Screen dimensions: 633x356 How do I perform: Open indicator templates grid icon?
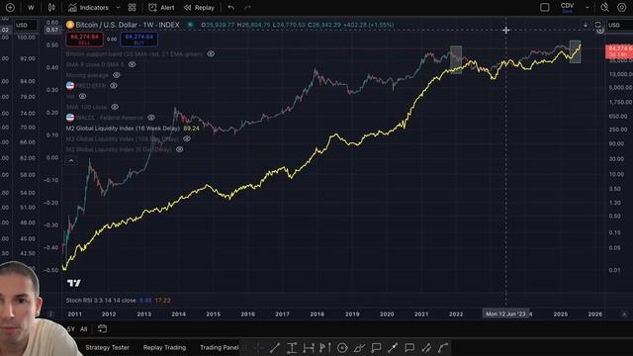(132, 7)
